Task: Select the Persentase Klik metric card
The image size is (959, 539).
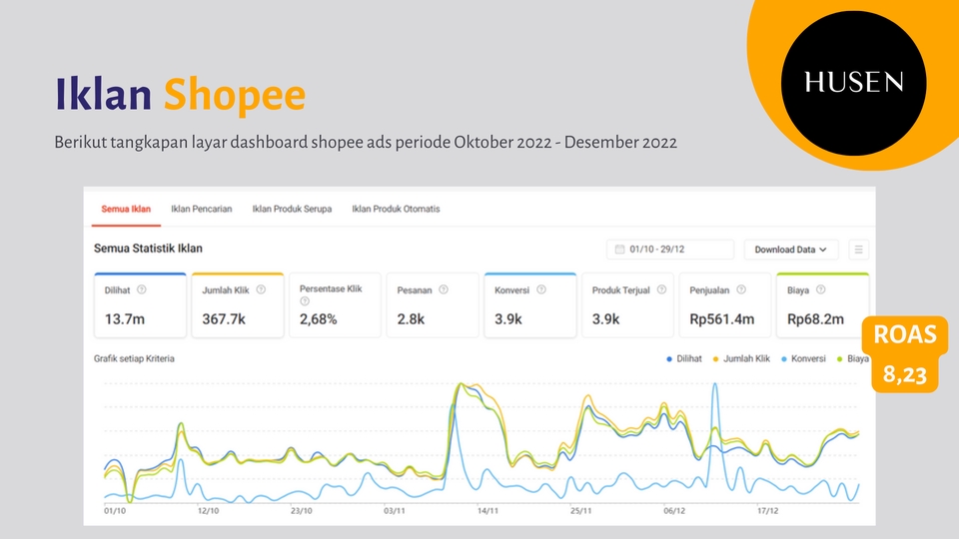Action: point(336,305)
